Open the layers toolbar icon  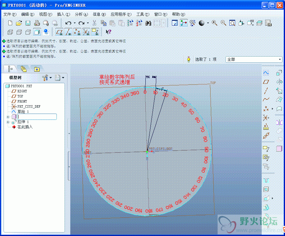click(x=259, y=23)
